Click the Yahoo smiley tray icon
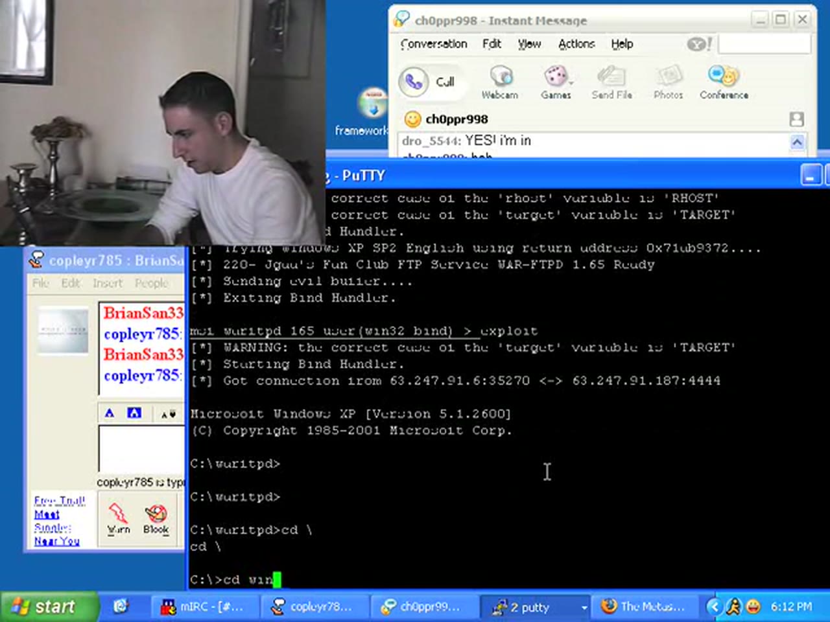 click(x=753, y=606)
